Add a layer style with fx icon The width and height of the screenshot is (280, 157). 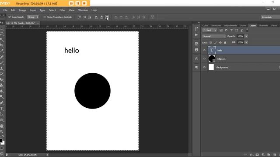pyautogui.click(x=252, y=155)
